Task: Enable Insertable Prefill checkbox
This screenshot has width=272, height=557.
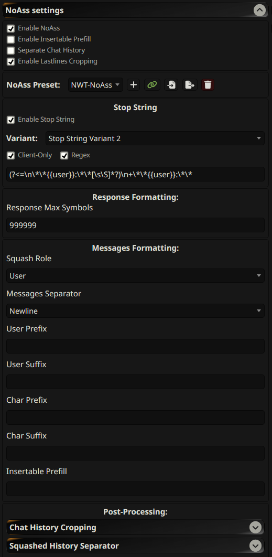Action: point(11,39)
